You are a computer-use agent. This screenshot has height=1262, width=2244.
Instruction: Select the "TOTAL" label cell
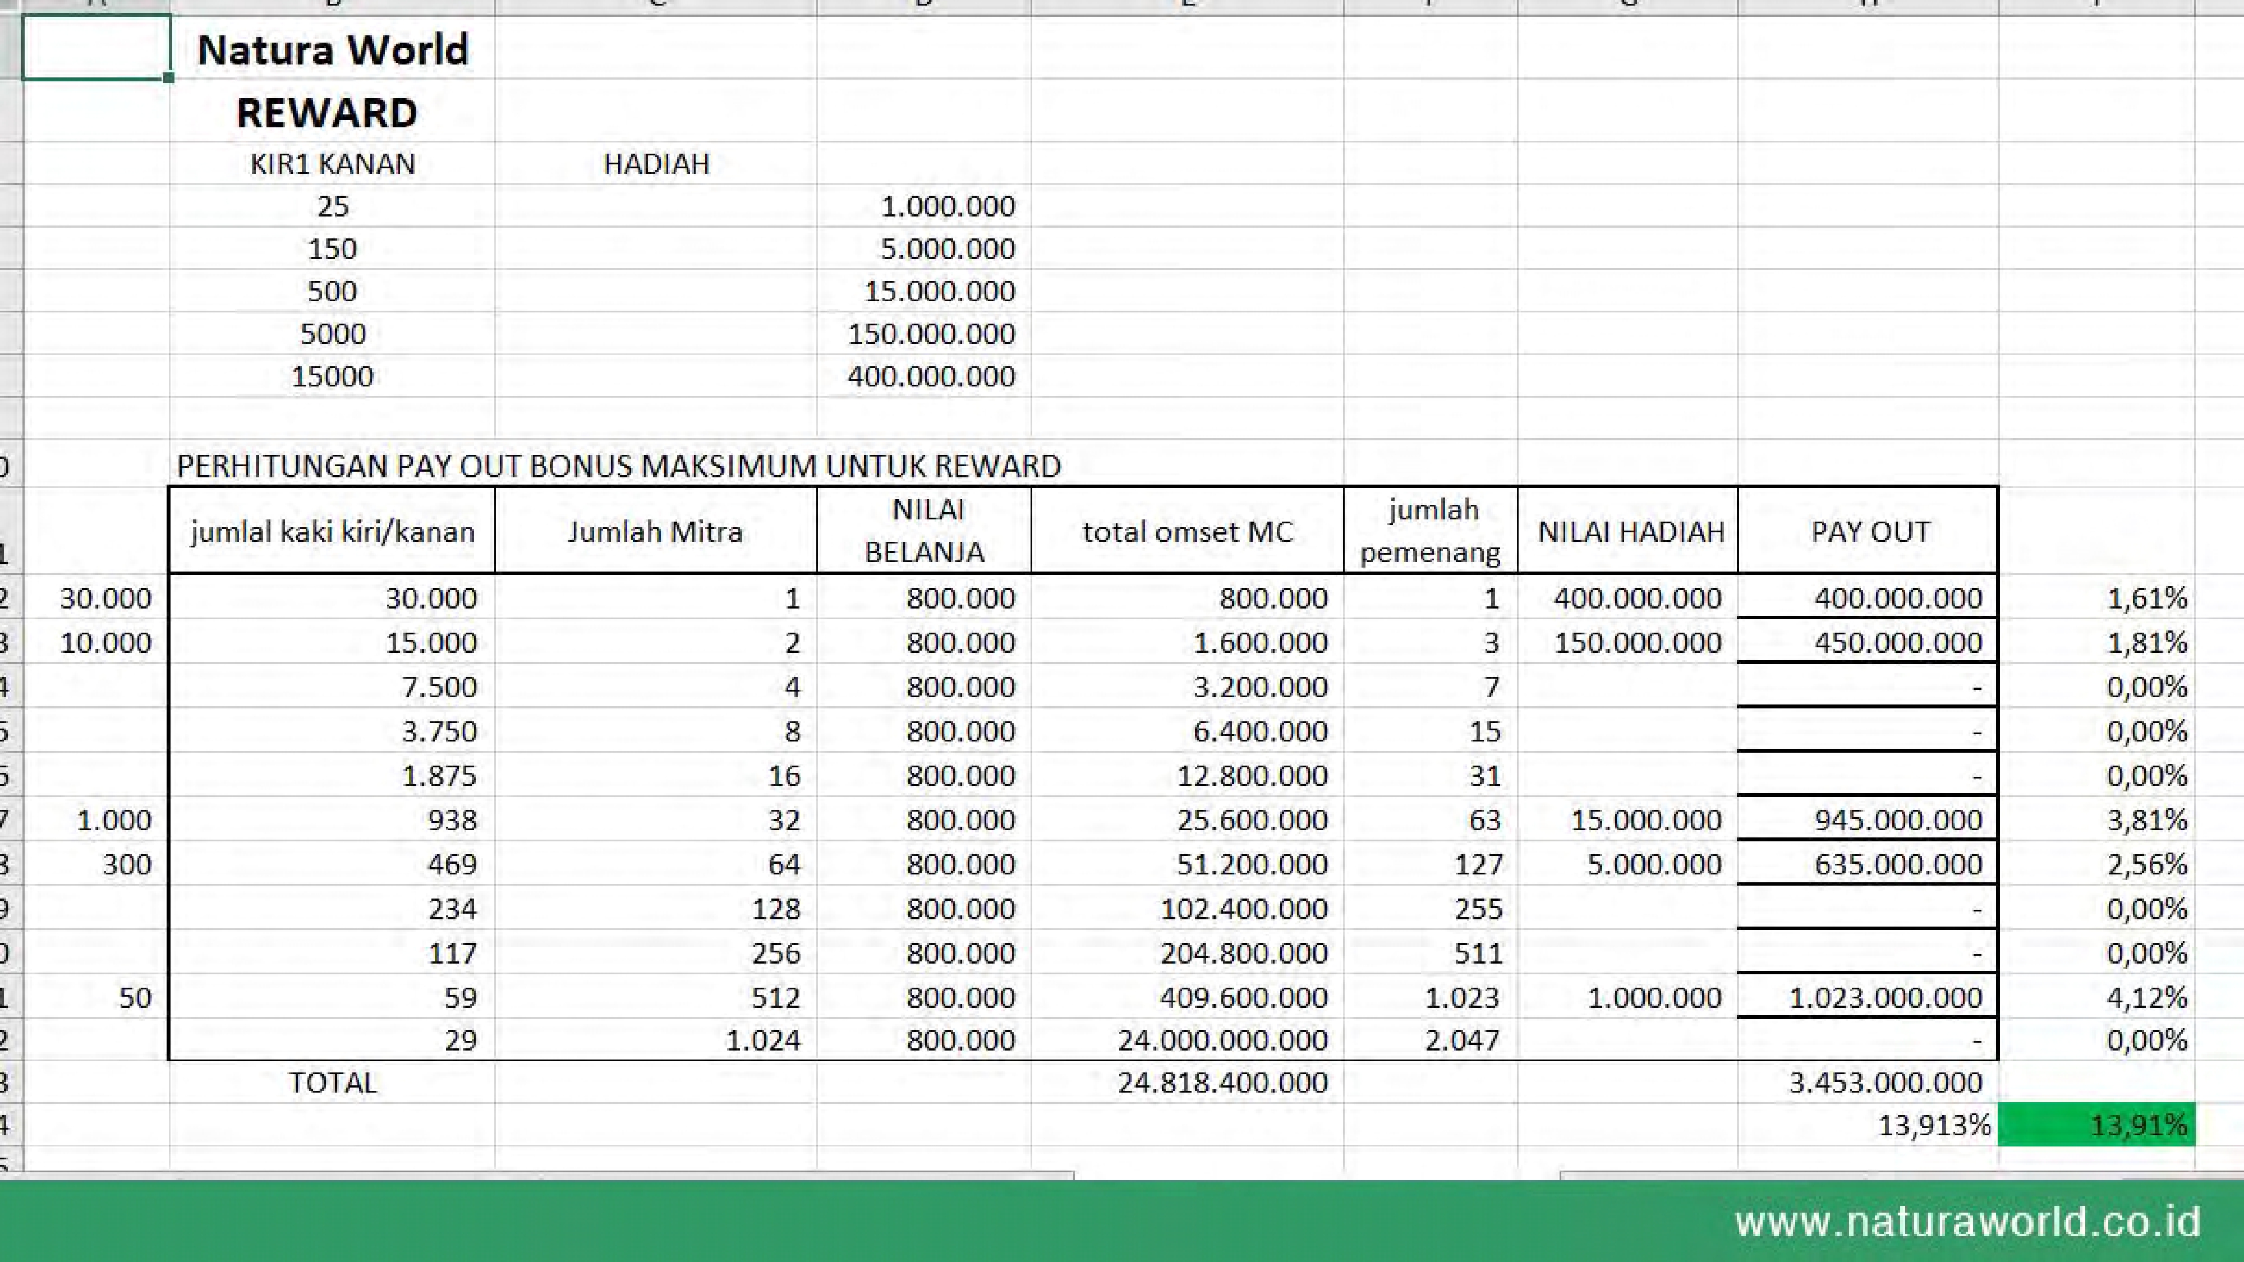point(332,1083)
